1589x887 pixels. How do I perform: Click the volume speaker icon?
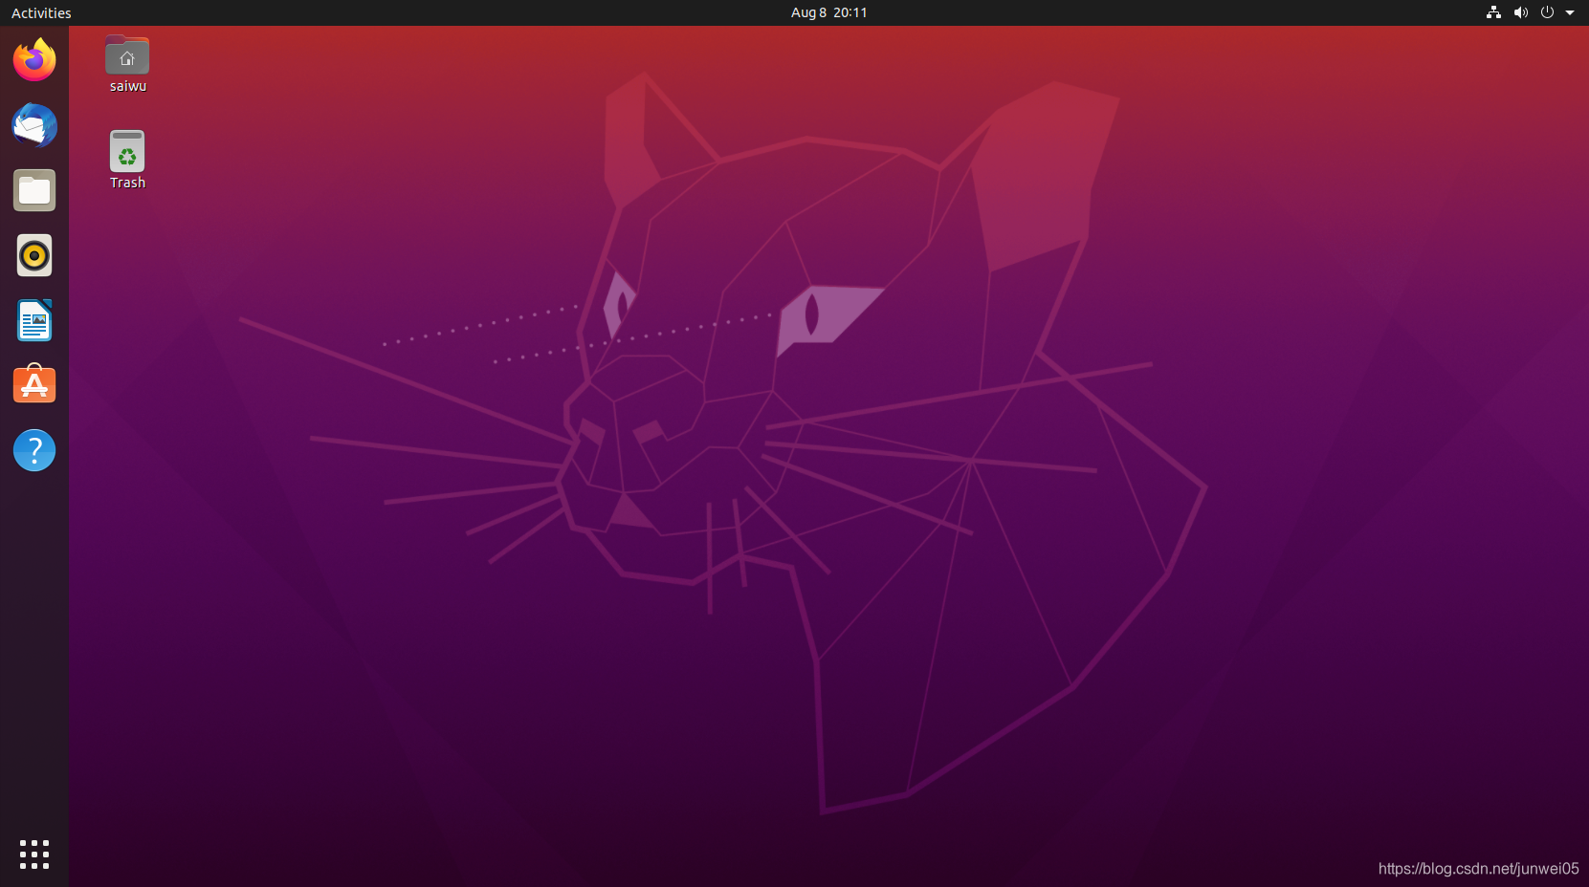(1520, 12)
